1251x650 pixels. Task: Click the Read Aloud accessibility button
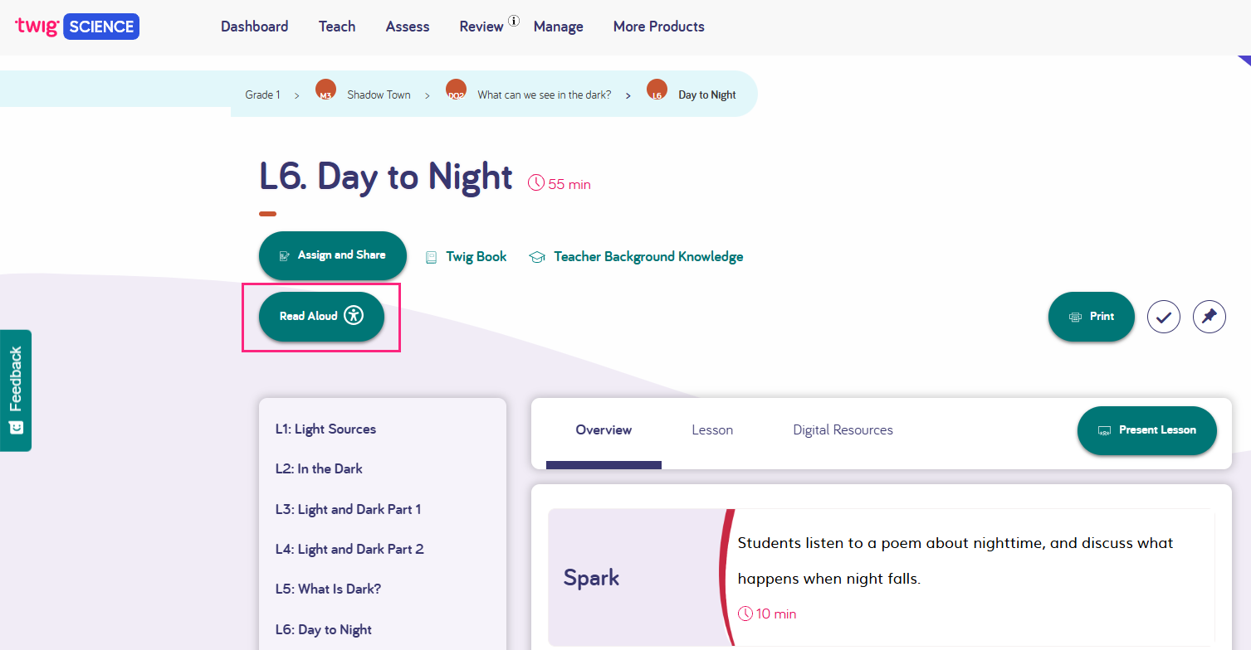click(x=321, y=316)
